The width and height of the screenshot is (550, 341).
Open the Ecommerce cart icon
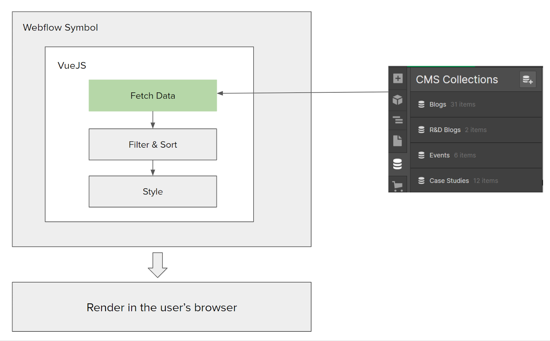[398, 186]
